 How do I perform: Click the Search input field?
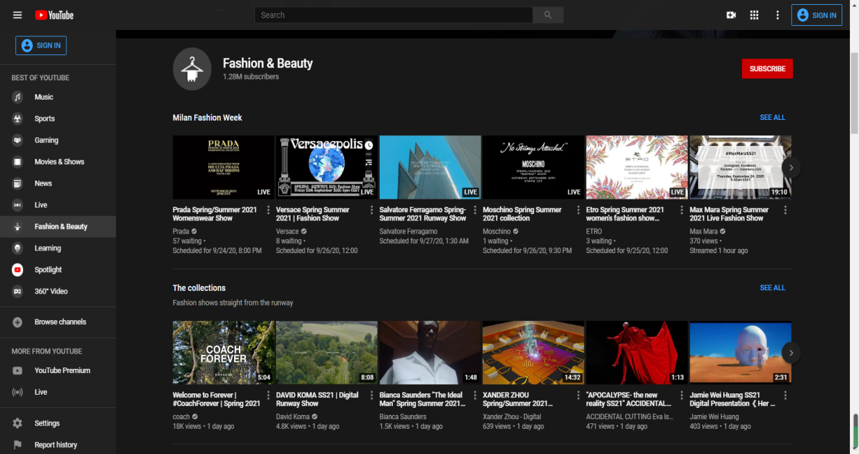pyautogui.click(x=394, y=15)
